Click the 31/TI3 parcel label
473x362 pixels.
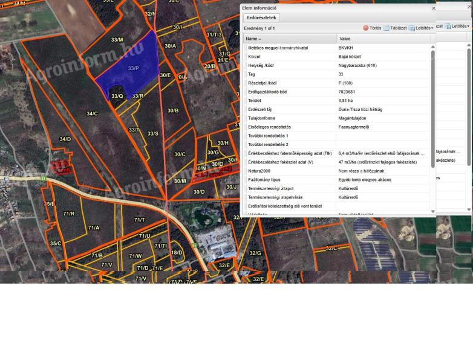214,35
